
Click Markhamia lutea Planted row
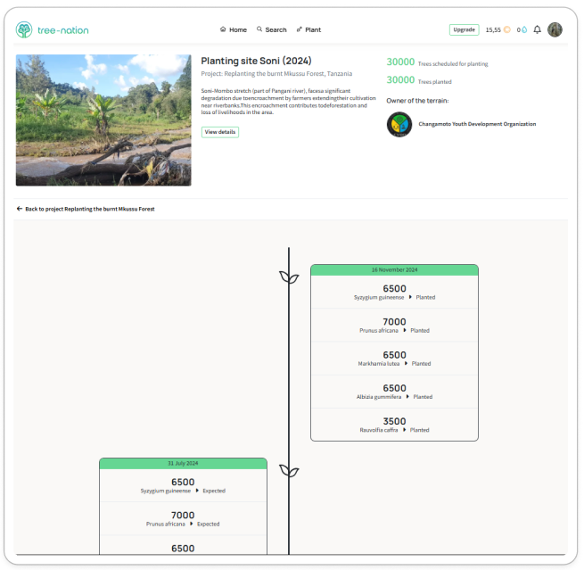394,359
